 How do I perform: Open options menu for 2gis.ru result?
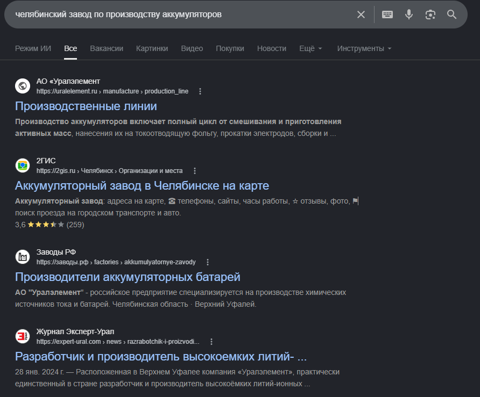194,170
